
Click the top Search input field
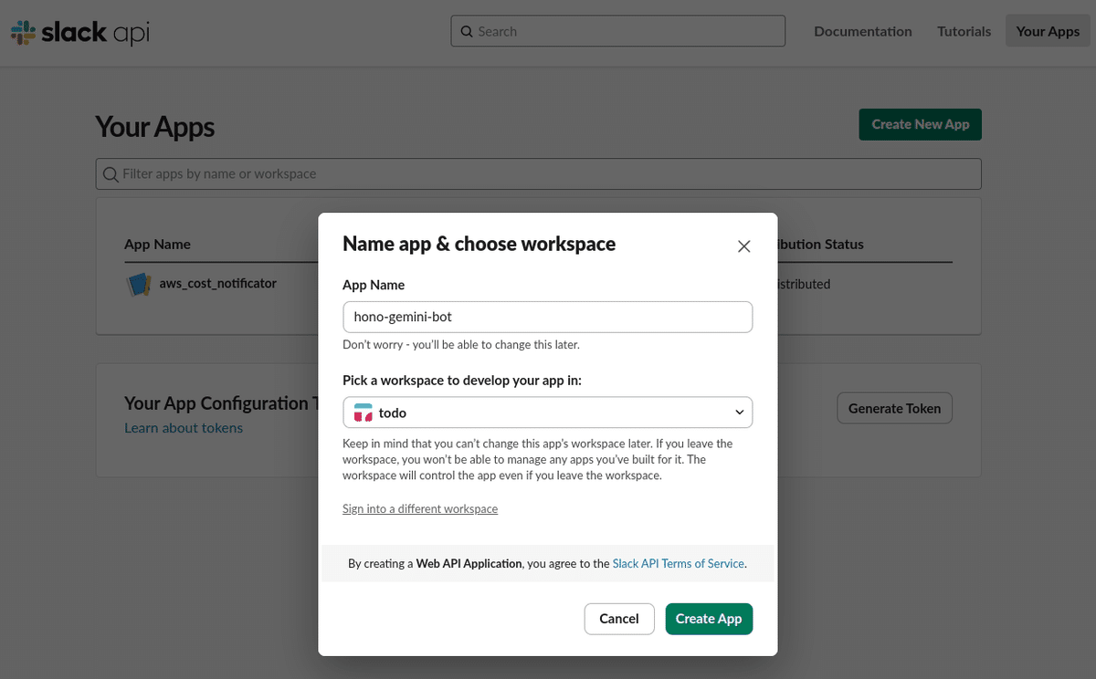tap(617, 30)
